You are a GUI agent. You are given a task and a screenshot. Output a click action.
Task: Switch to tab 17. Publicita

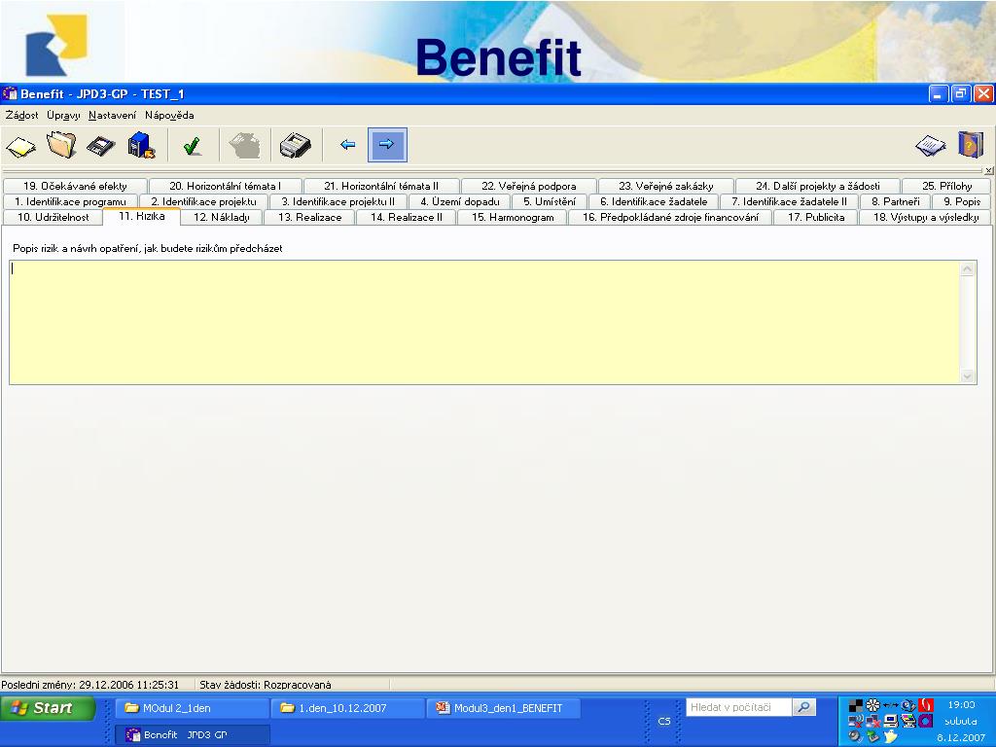point(816,217)
